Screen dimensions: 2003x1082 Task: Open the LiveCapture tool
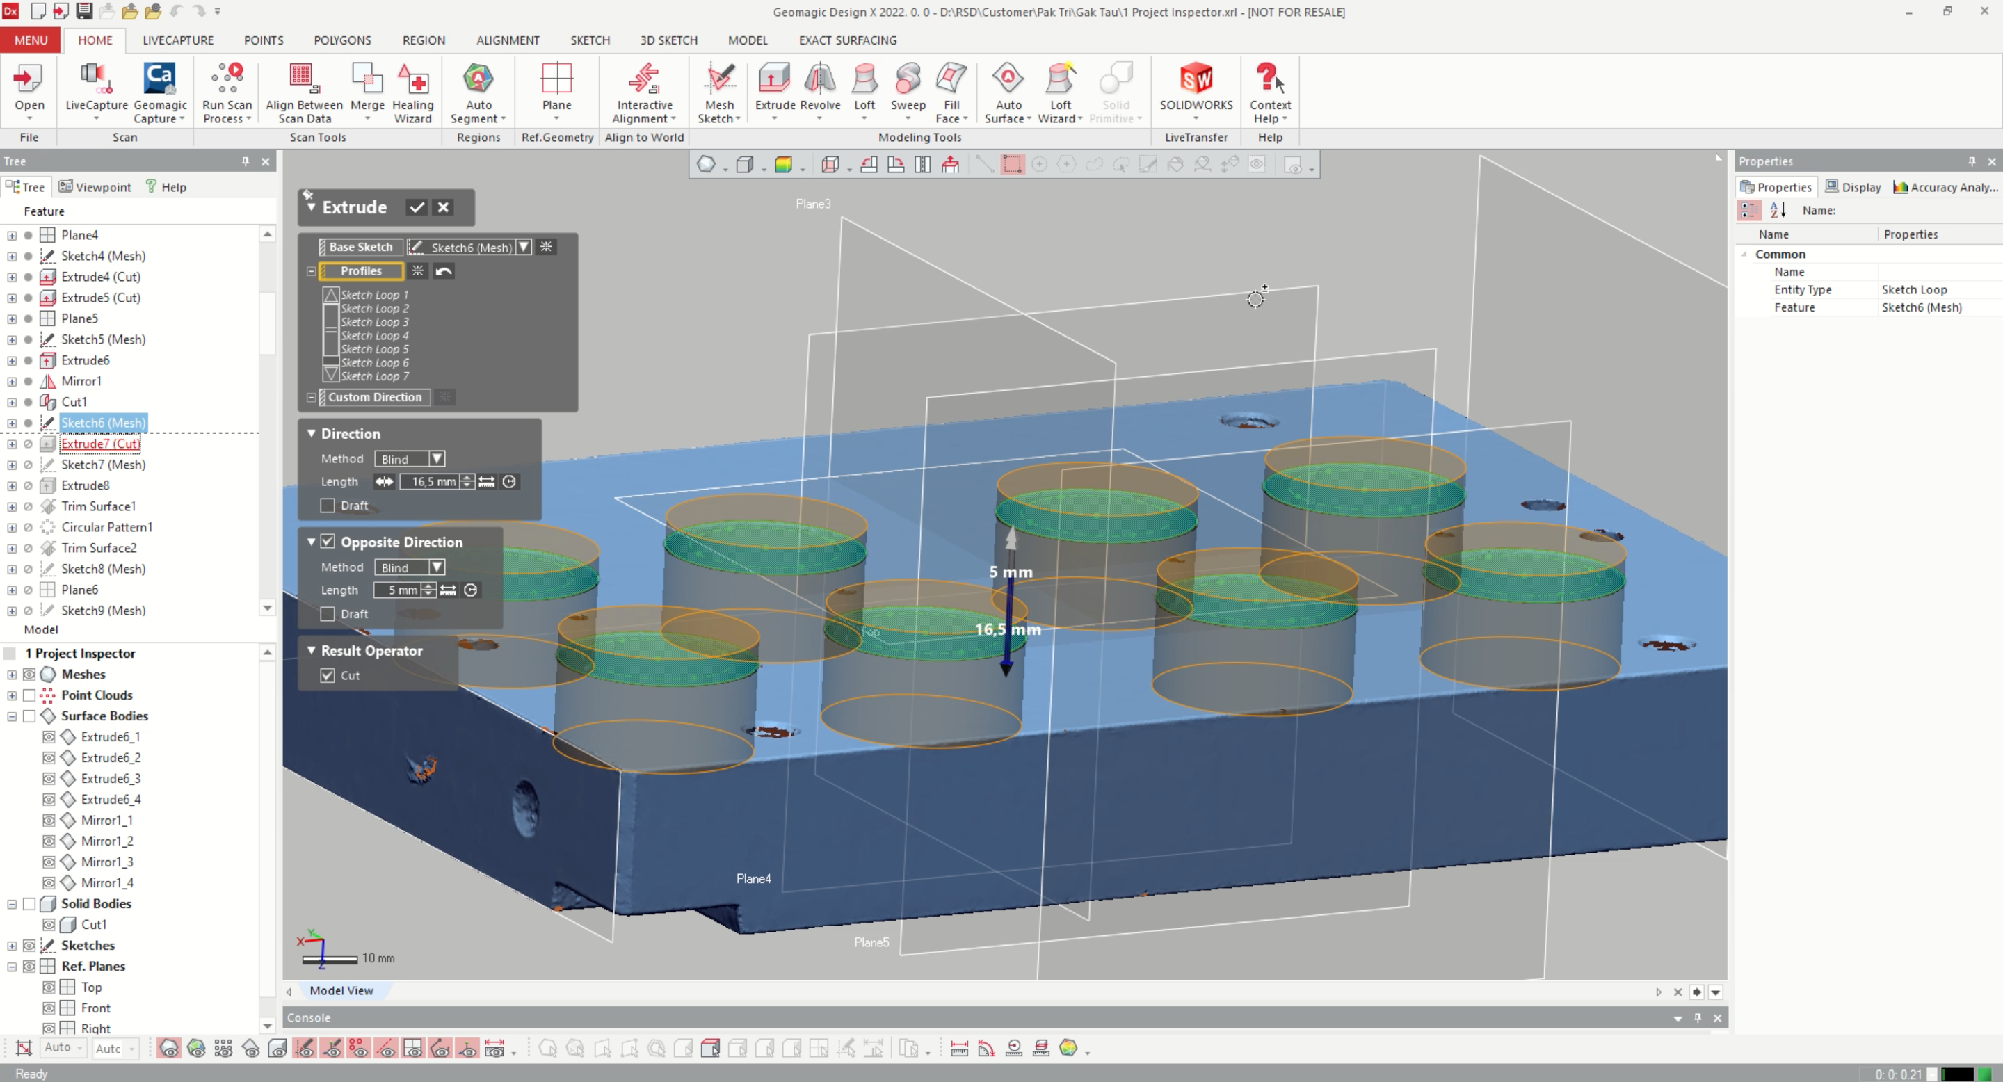point(97,92)
